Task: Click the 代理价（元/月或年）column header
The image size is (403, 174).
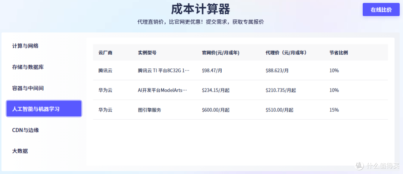Action: tap(287, 53)
